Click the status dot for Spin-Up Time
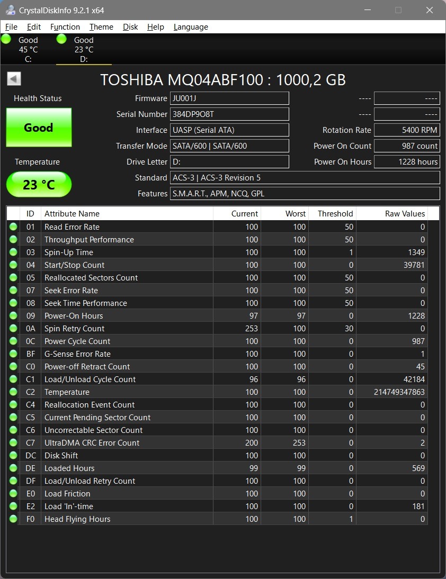This screenshot has height=579, width=446. [13, 252]
